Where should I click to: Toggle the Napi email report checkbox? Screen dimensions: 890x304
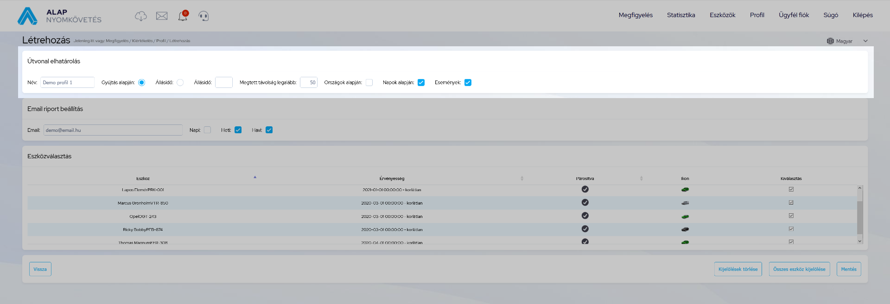click(207, 130)
